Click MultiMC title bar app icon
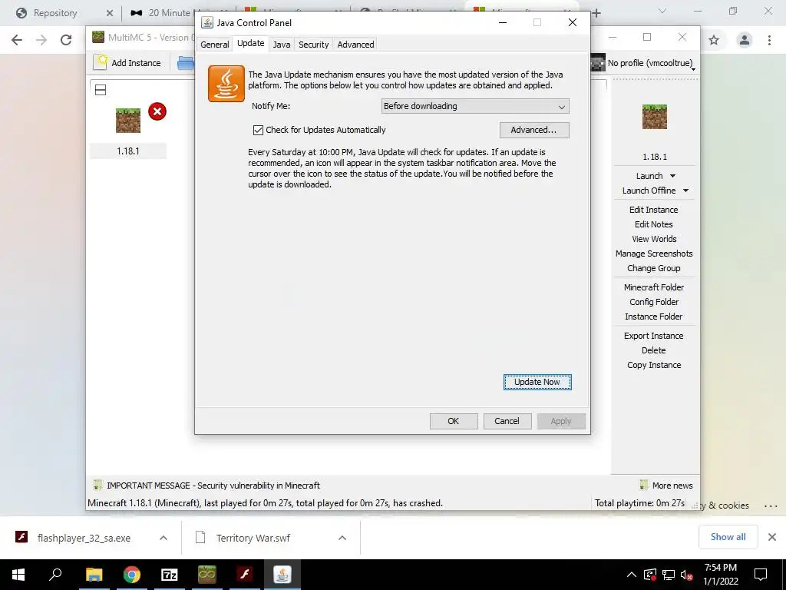786x590 pixels. [x=98, y=37]
